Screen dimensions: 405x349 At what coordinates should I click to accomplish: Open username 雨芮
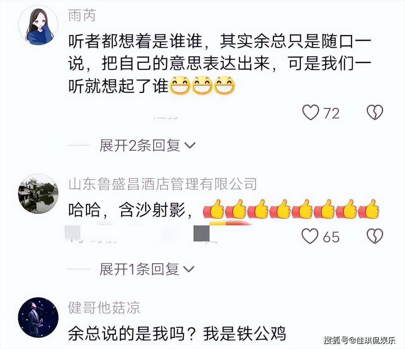(82, 15)
